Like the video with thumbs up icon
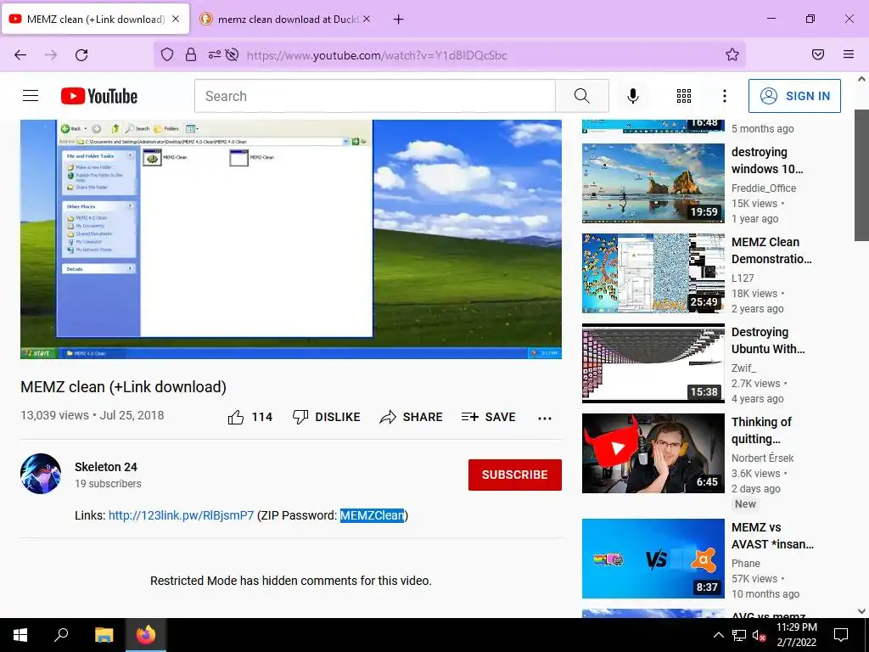 click(236, 417)
